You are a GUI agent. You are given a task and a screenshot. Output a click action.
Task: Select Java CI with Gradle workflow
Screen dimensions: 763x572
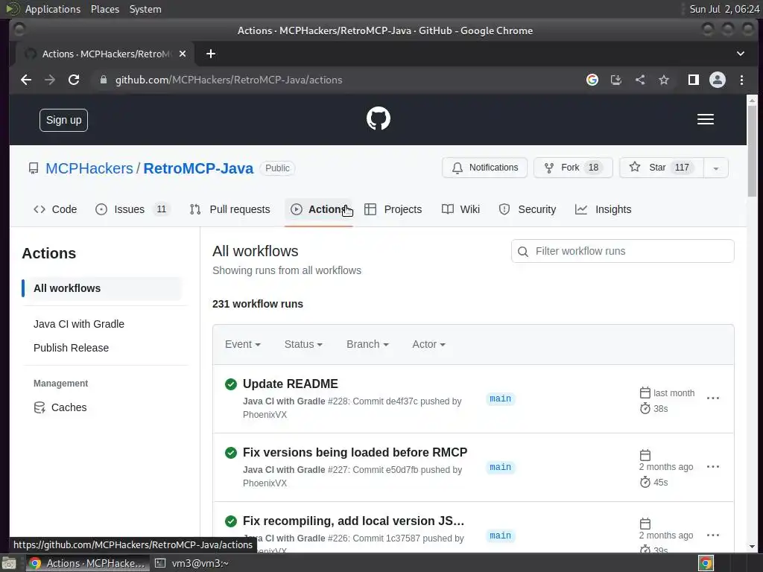click(x=79, y=324)
